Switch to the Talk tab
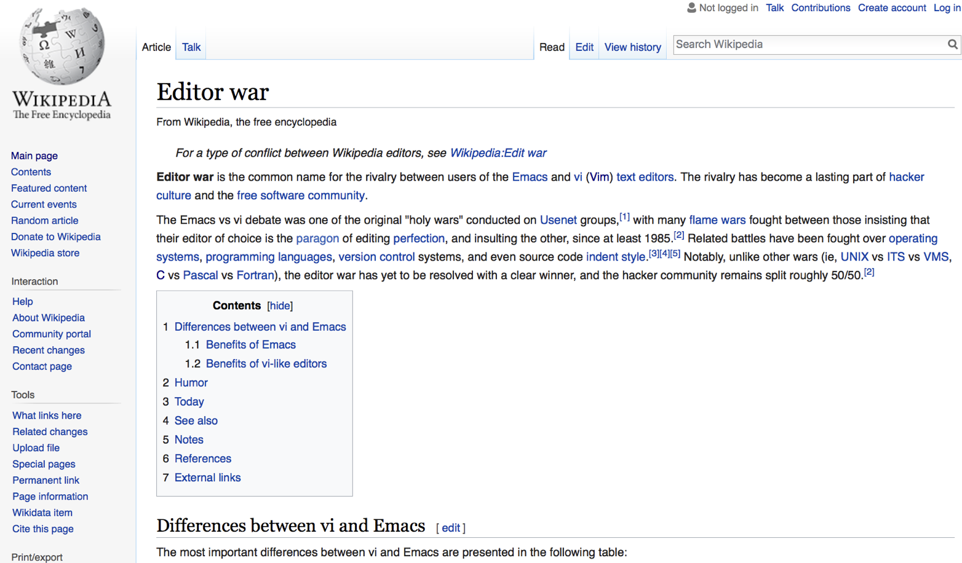Screen dimensions: 962x563 point(191,47)
